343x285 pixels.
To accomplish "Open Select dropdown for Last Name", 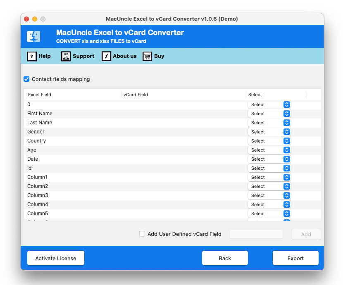I will [x=269, y=123].
